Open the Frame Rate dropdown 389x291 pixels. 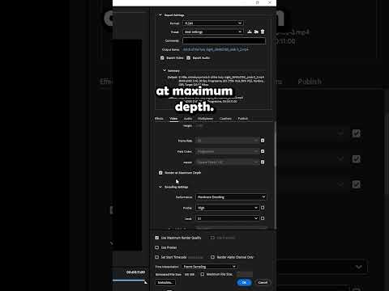click(227, 141)
